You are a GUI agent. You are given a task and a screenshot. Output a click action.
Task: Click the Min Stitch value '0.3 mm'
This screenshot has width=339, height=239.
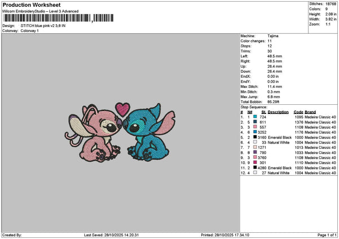273,92
